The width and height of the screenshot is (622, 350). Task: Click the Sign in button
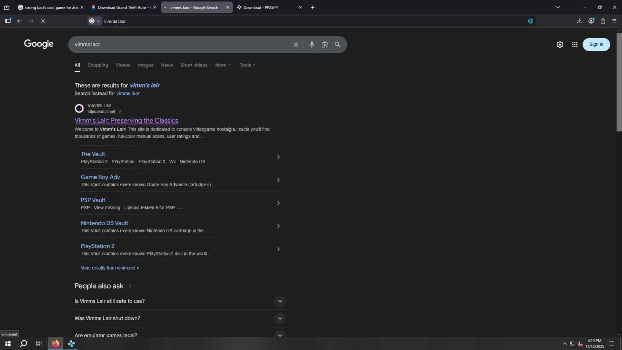coord(596,44)
